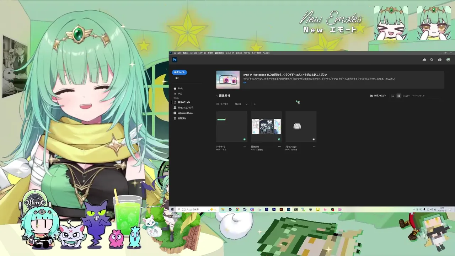This screenshot has width=455, height=256.
Task: Click taskbar search box
Action: (197, 209)
